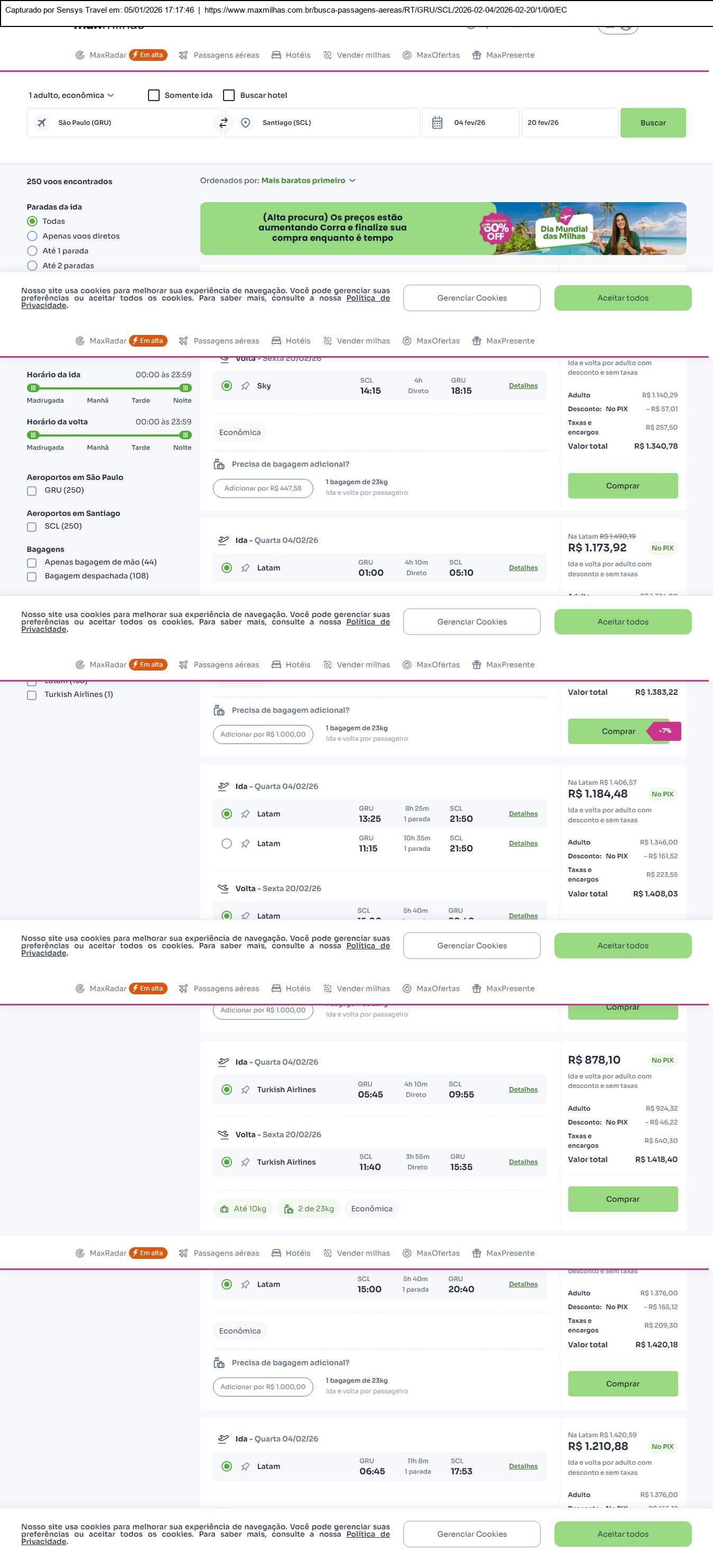This screenshot has width=713, height=1560.
Task: Enable the Somente ida checkbox
Action: [x=154, y=96]
